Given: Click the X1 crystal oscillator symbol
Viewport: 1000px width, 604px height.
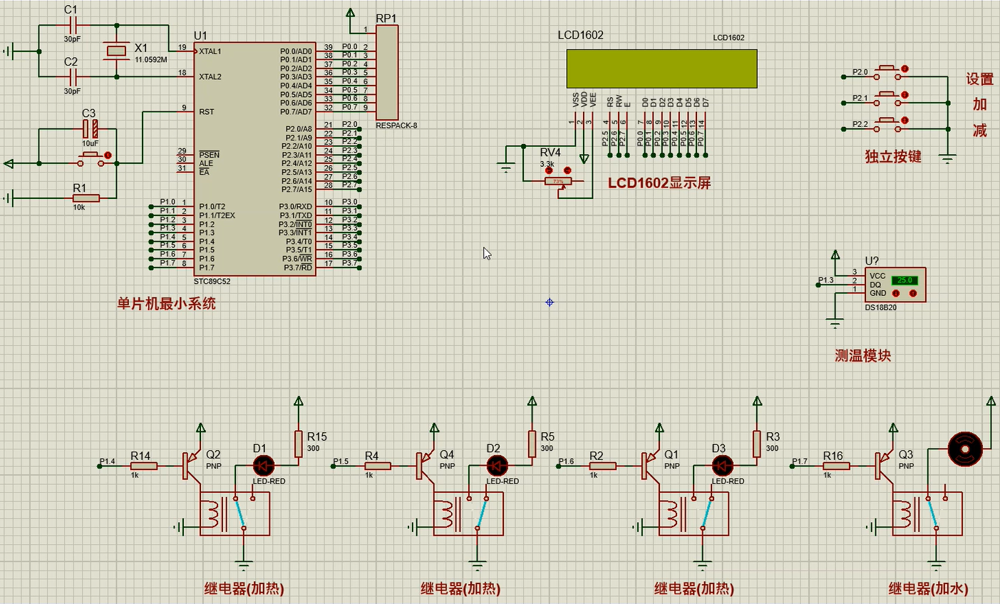Looking at the screenshot, I should point(116,51).
